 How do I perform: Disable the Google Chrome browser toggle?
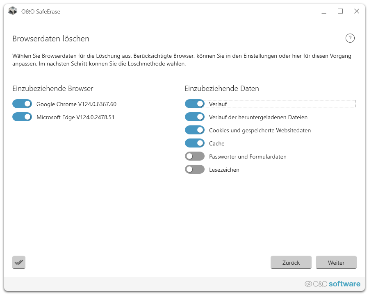(x=22, y=104)
